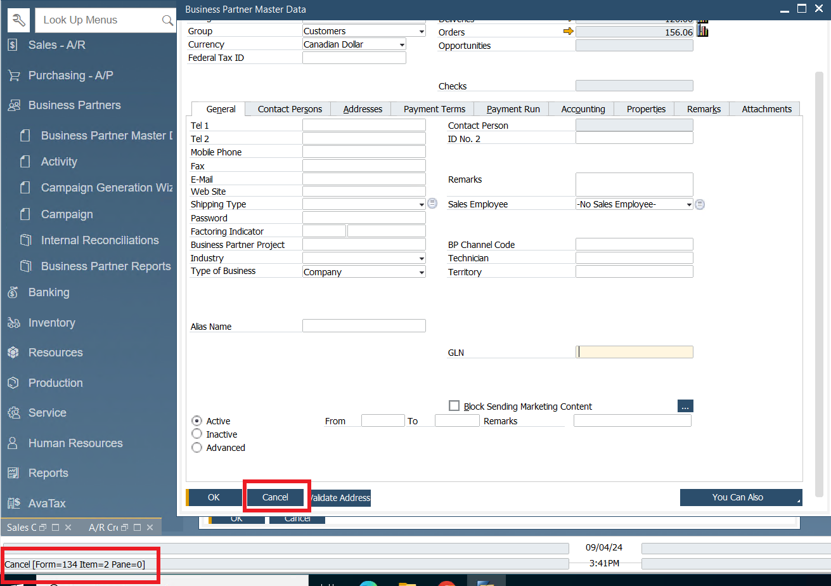Click OK in Business Partner Master Data

coord(213,497)
